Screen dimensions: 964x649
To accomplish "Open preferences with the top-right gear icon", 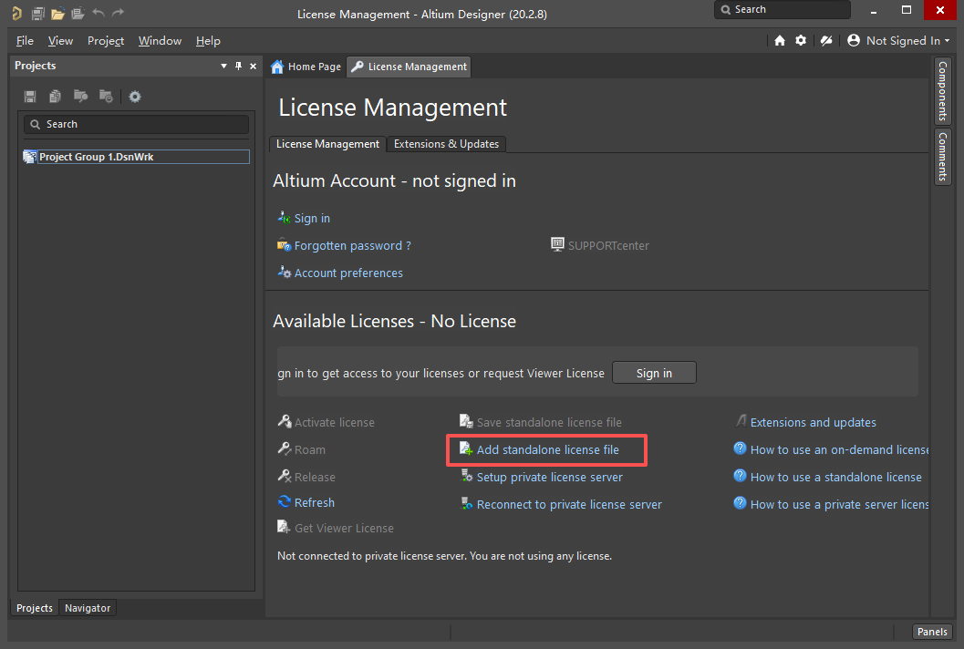I will 801,40.
